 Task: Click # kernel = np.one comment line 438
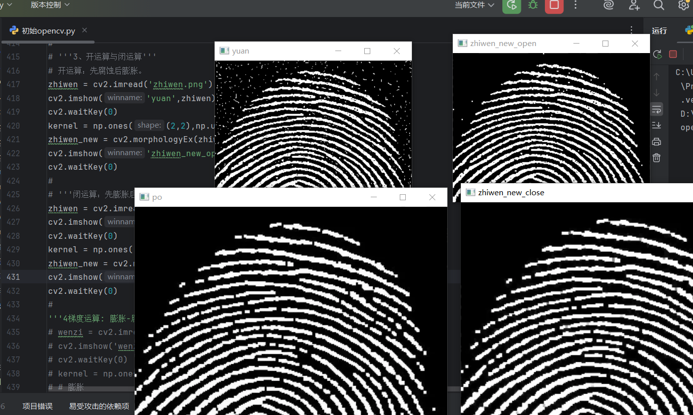pyautogui.click(x=92, y=373)
